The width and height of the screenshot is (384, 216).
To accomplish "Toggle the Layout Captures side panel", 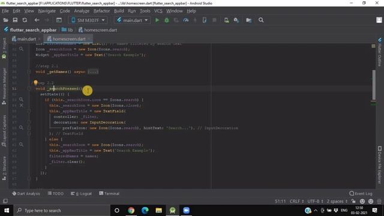I will tap(4, 131).
